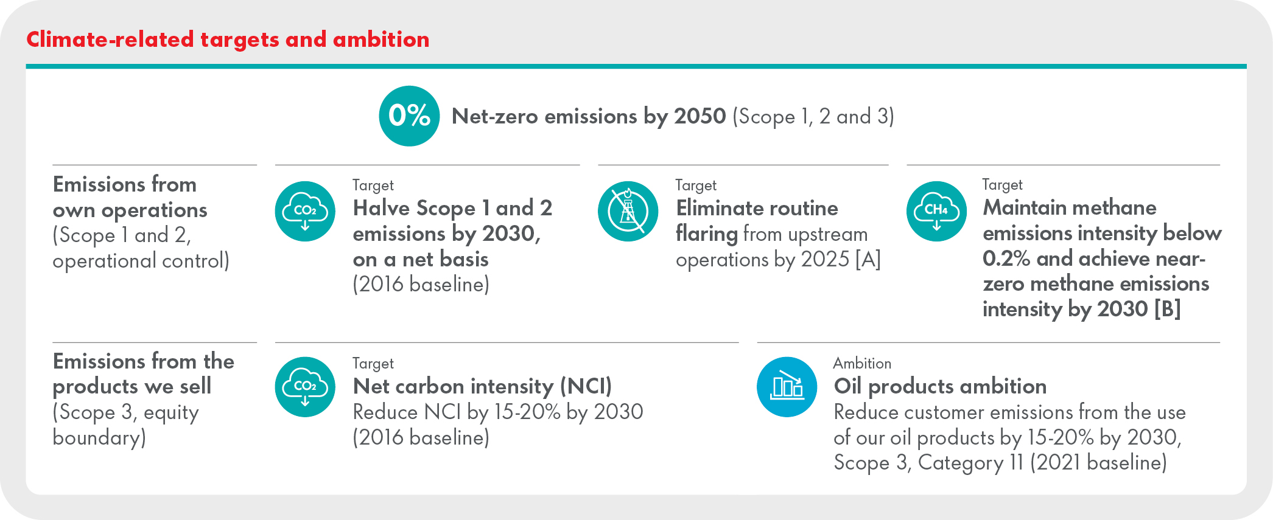This screenshot has width=1273, height=520.
Task: Click the blue declining bar chart icon
Action: [x=787, y=387]
